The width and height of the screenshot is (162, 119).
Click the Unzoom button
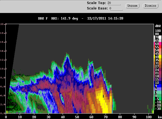[132, 6]
